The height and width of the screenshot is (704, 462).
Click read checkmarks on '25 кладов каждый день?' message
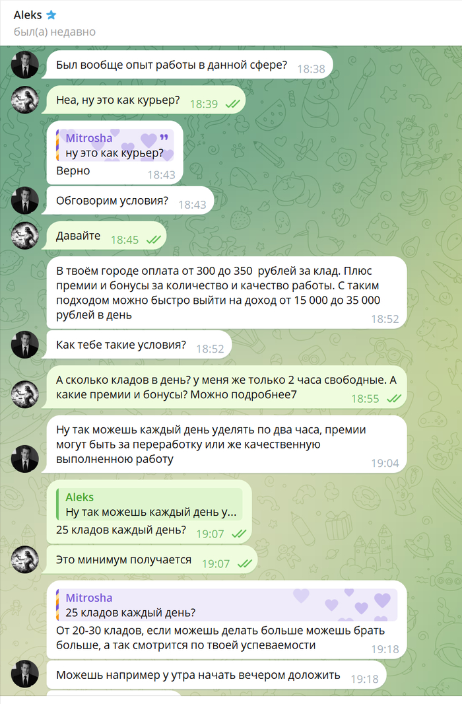pos(239,534)
